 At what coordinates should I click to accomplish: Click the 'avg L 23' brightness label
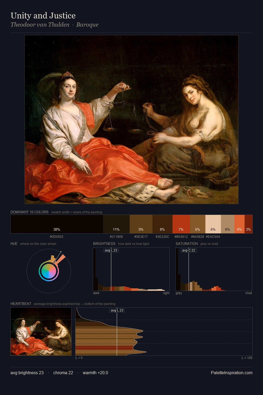111,250
